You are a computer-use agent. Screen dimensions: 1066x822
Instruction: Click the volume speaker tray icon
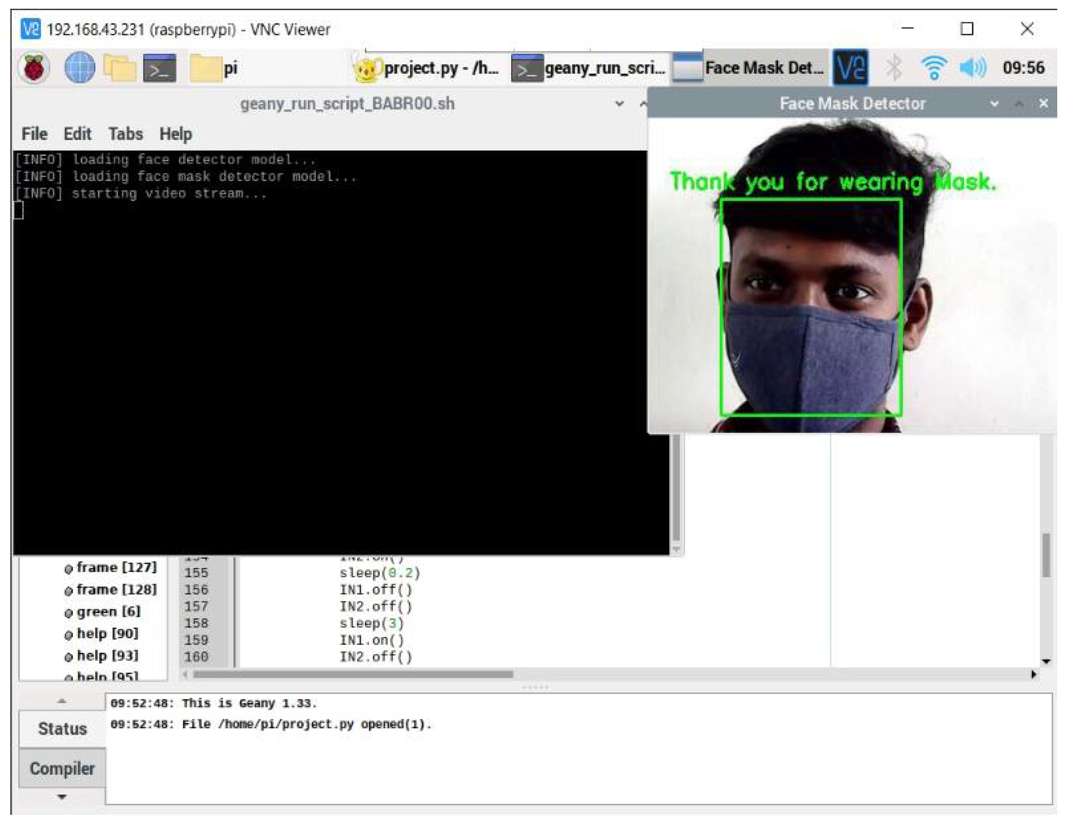coord(972,68)
